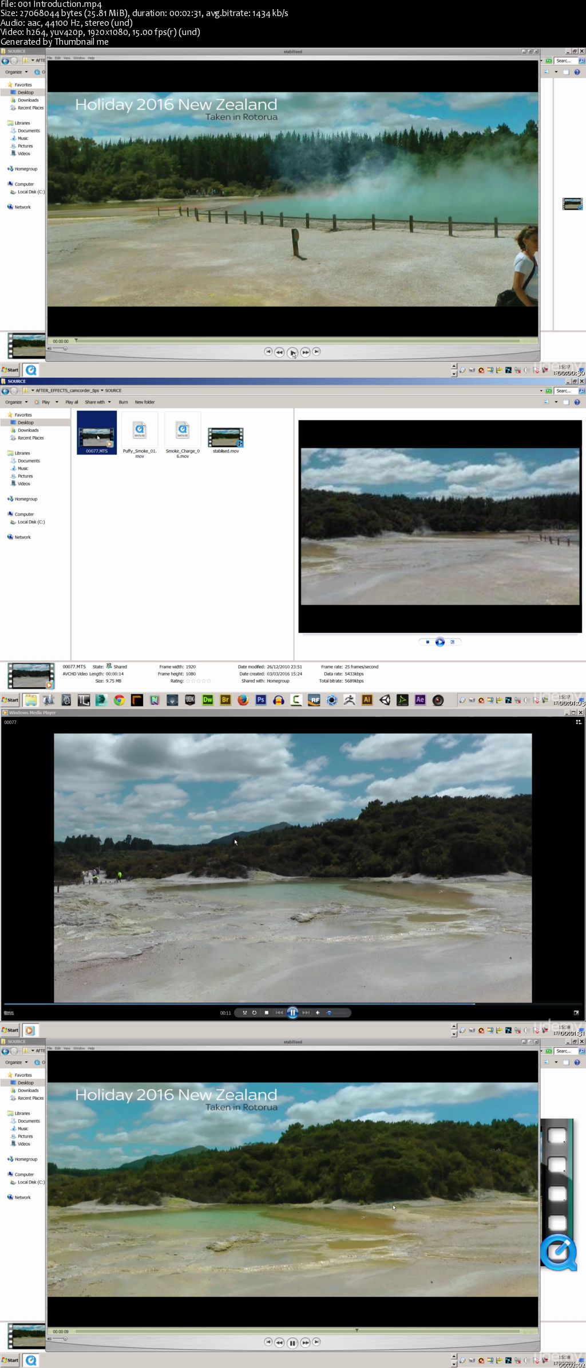
Task: Select the 00077.MTS video file
Action: click(x=97, y=434)
